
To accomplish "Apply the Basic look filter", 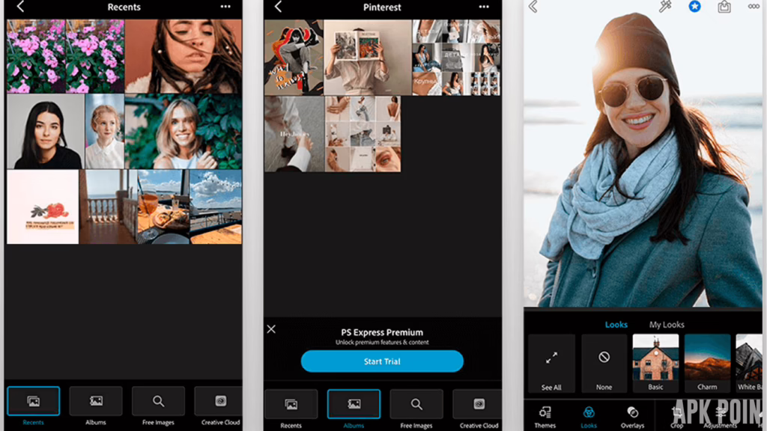I will coord(655,363).
